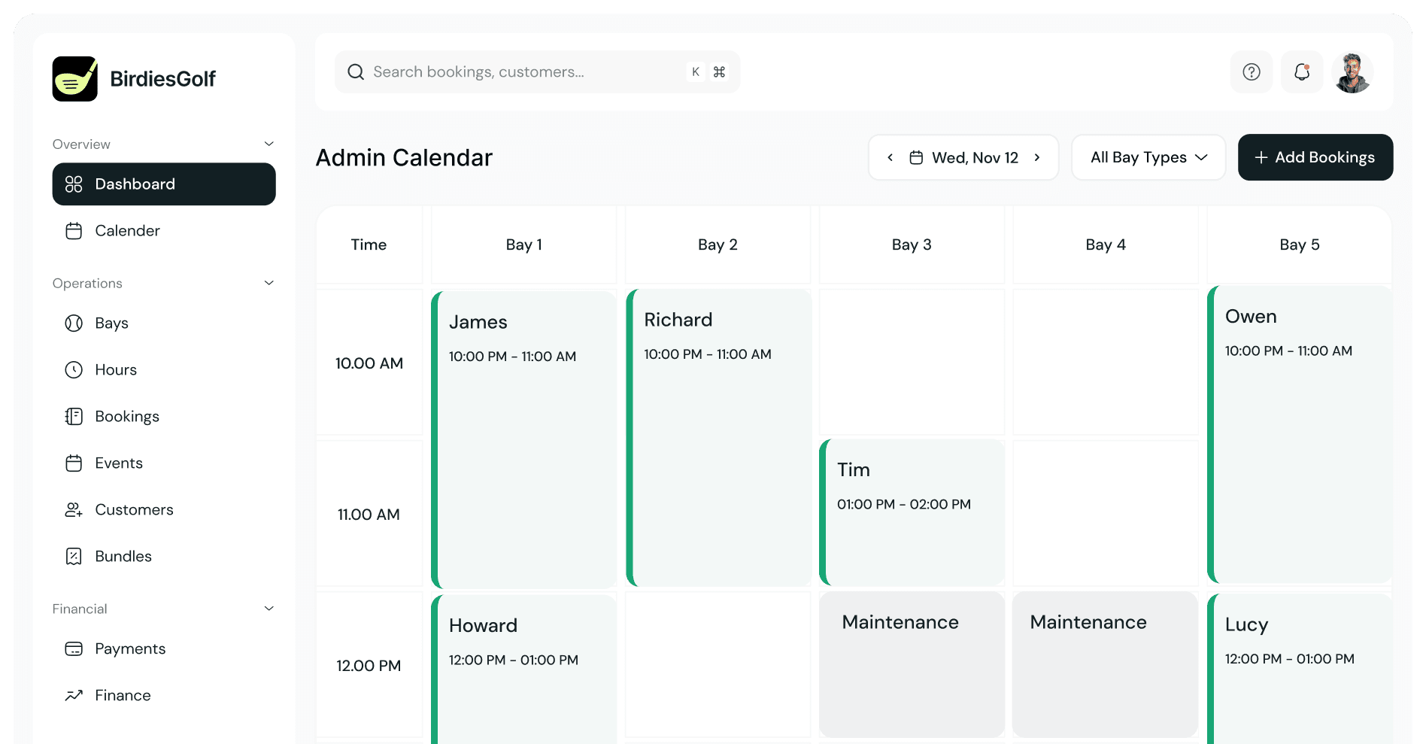1426x744 pixels.
Task: Select the Bays icon in sidebar
Action: click(x=74, y=323)
